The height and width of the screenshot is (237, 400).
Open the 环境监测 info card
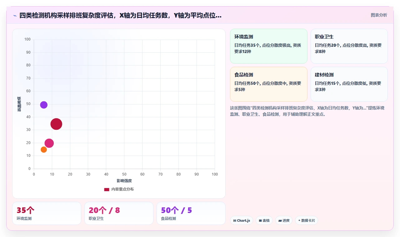[269, 46]
